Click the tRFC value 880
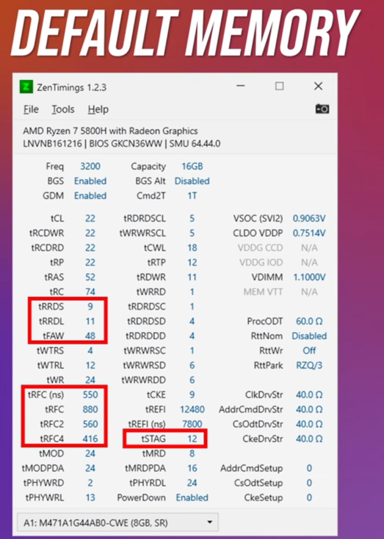The width and height of the screenshot is (384, 539). (x=90, y=409)
